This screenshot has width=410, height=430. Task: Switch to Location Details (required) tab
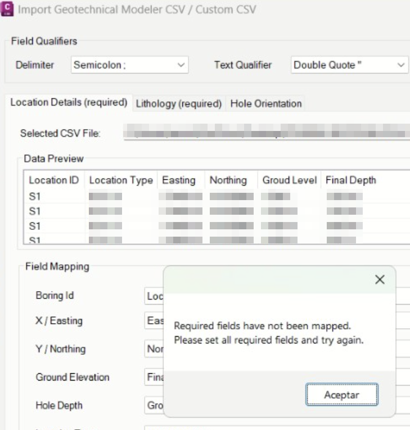(x=69, y=103)
